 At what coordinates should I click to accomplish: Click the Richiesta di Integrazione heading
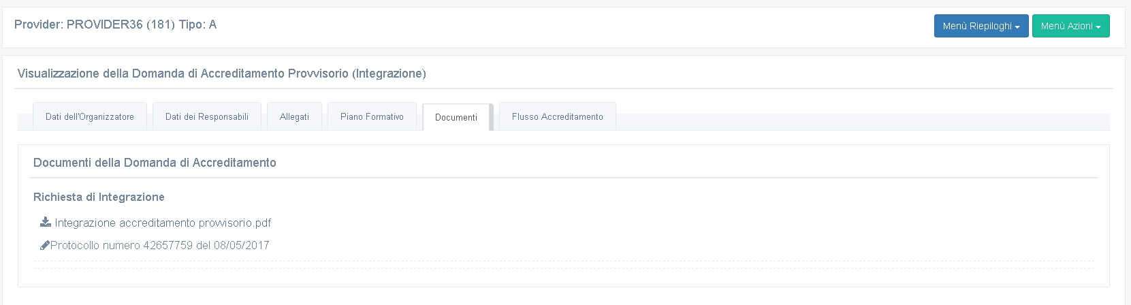click(x=99, y=197)
